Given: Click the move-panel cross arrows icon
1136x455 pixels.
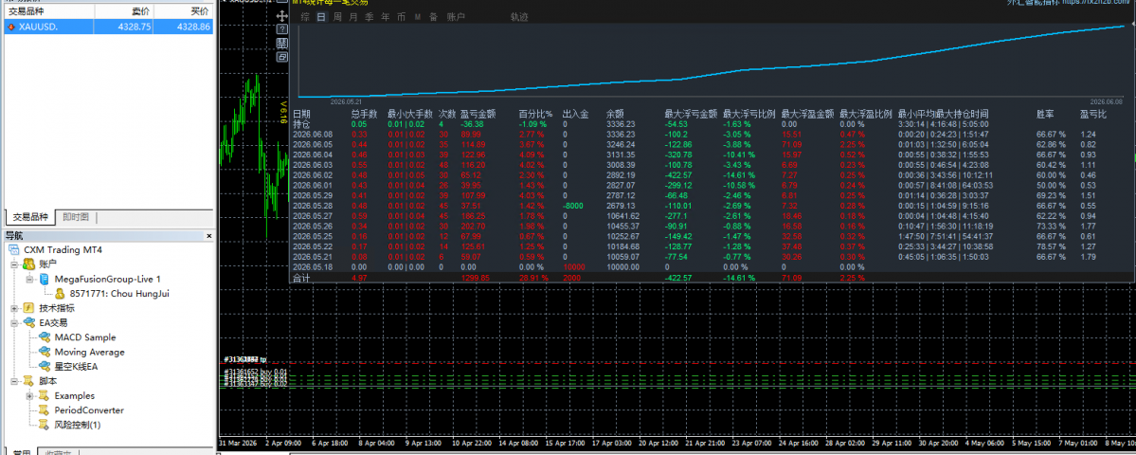Looking at the screenshot, I should coord(281,16).
